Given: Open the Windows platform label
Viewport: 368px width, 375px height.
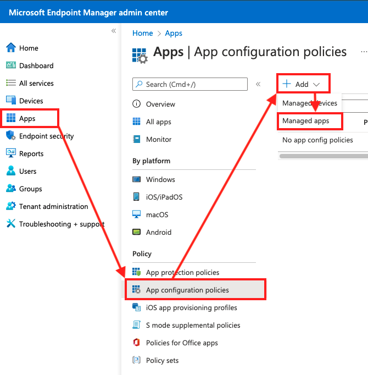Looking at the screenshot, I should click(160, 180).
